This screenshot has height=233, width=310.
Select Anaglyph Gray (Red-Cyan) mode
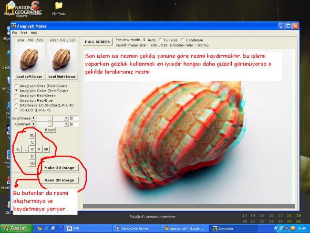click(16, 86)
